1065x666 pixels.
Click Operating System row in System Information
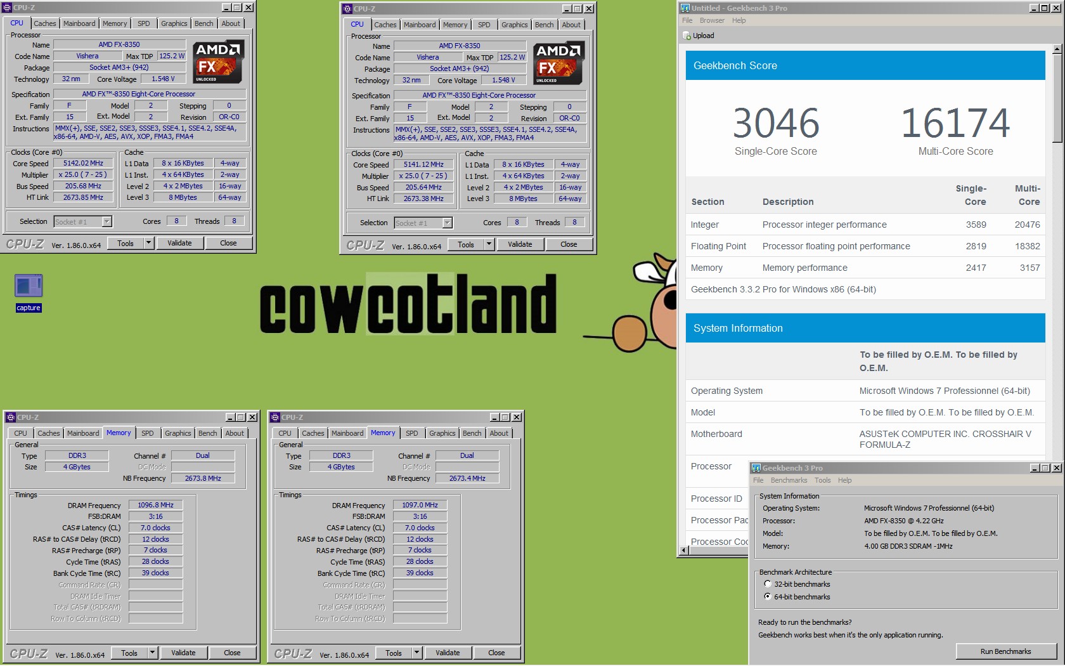click(x=865, y=391)
